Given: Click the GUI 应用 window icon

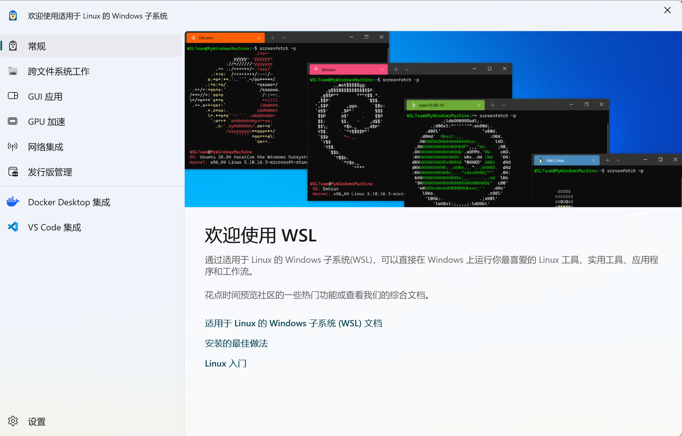Looking at the screenshot, I should tap(13, 96).
